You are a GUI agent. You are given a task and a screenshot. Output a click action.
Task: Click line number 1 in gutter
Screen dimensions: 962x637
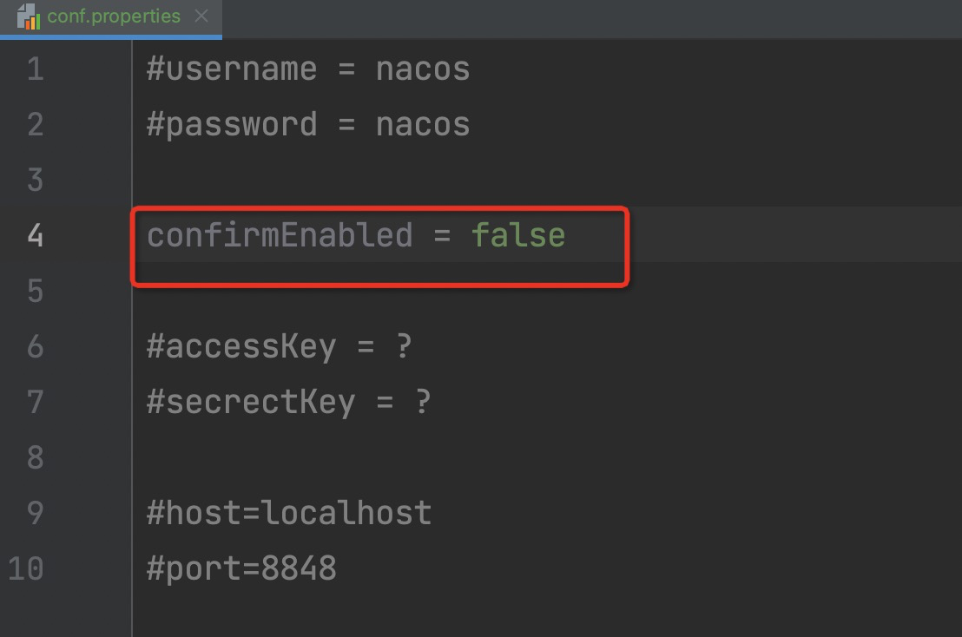[35, 69]
